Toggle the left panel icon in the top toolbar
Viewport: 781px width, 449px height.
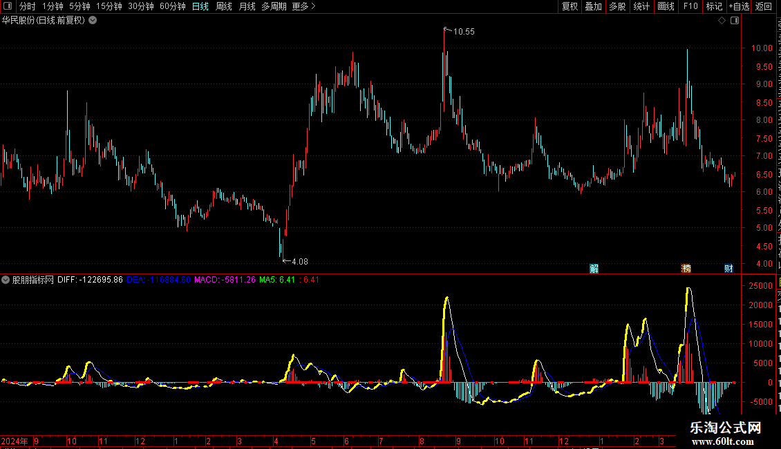pyautogui.click(x=8, y=6)
